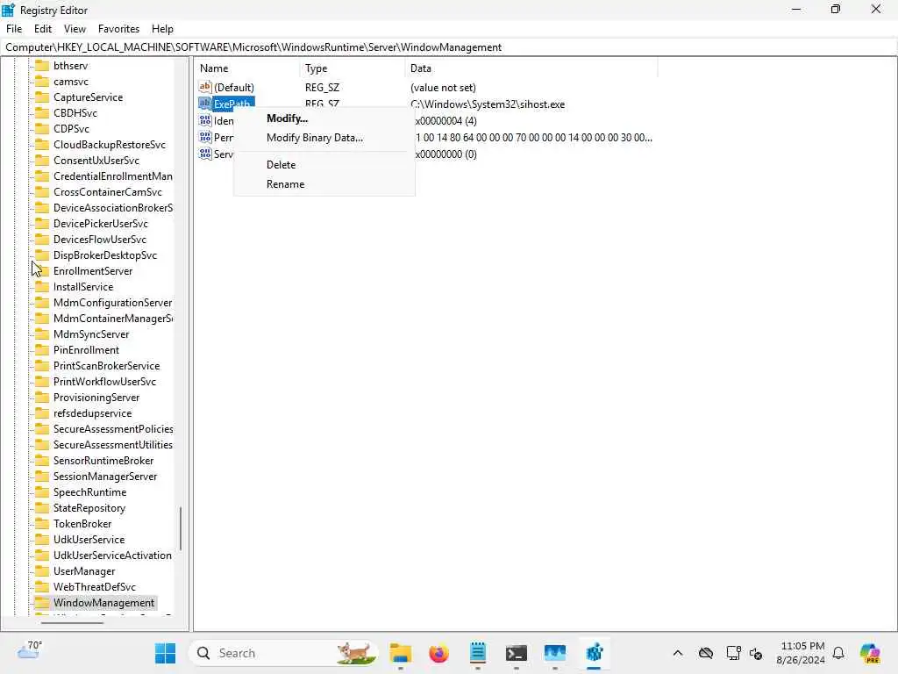Select the CaptureService folder icon
This screenshot has width=898, height=674.
42,97
